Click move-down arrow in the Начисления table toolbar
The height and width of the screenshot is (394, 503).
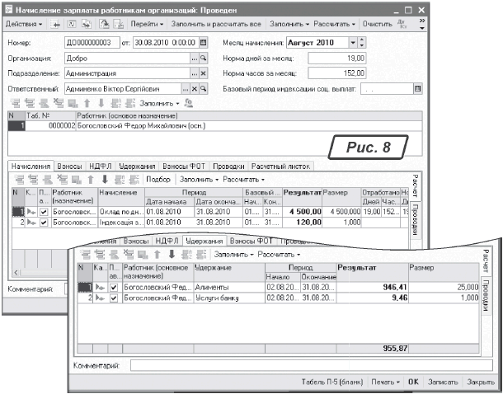(x=105, y=178)
